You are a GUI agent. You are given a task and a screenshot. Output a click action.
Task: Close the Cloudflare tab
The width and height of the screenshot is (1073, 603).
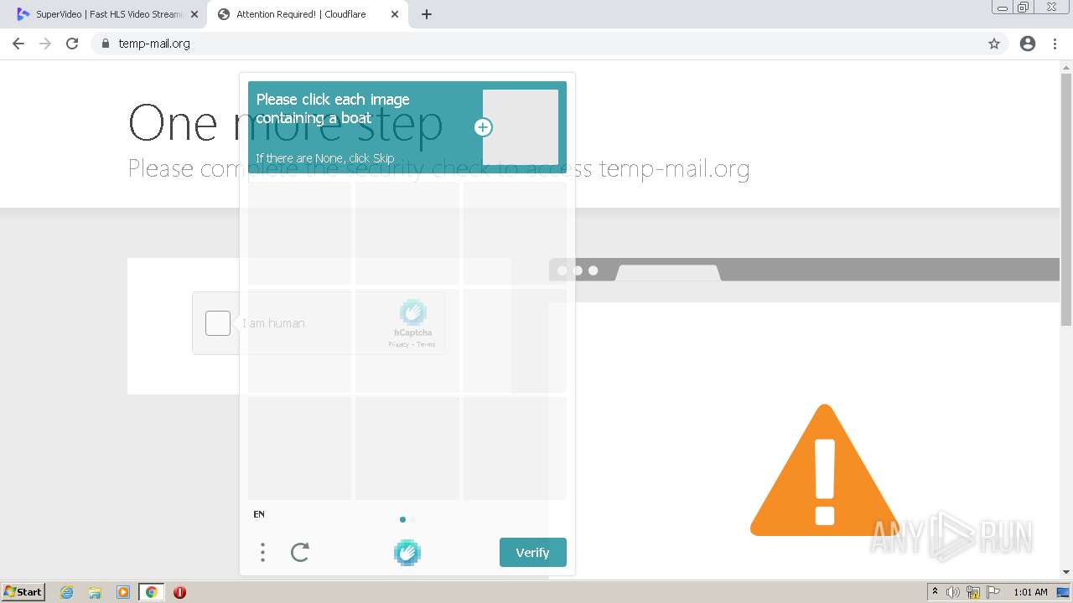point(395,14)
